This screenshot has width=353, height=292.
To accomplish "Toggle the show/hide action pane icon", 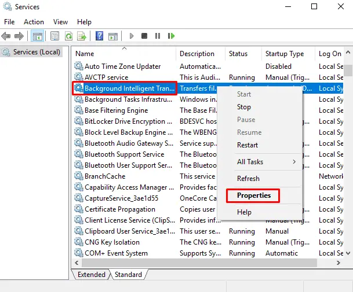I will [x=113, y=36].
